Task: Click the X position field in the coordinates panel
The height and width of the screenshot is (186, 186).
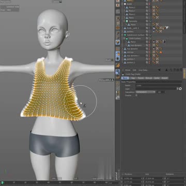Action: pos(133,178)
